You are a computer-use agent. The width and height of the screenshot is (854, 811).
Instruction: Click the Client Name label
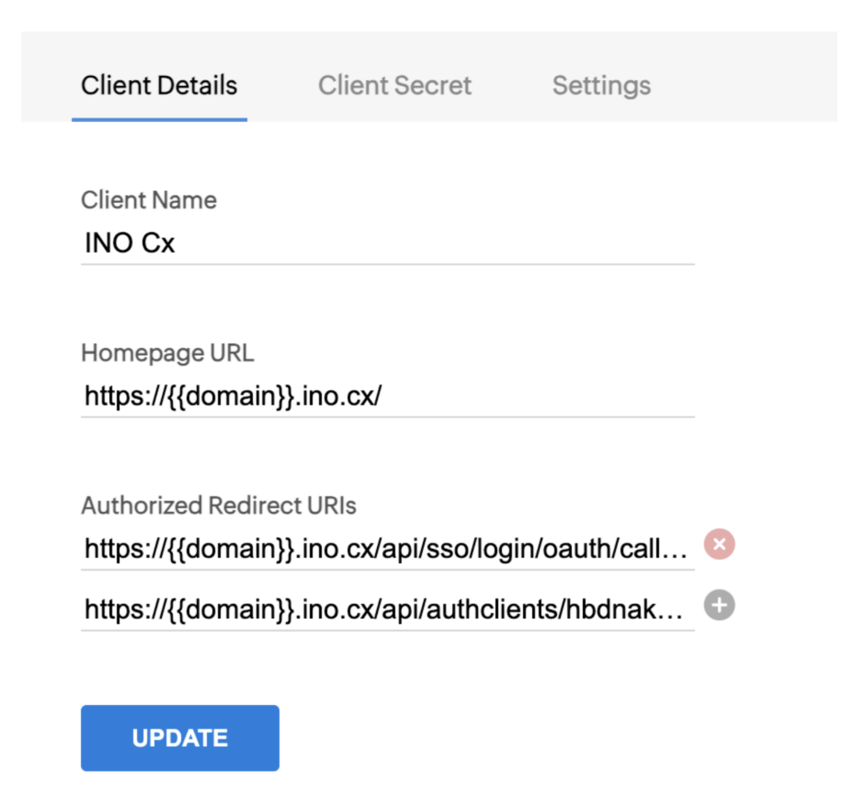click(148, 200)
